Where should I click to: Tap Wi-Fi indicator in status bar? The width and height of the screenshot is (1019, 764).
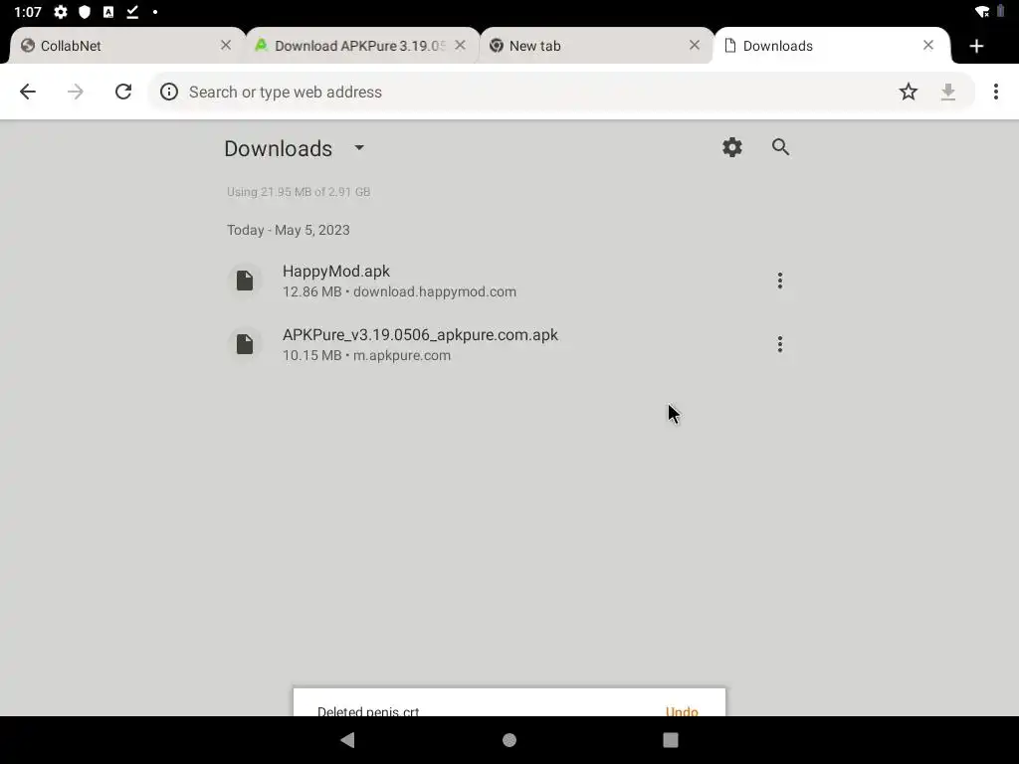tap(982, 12)
